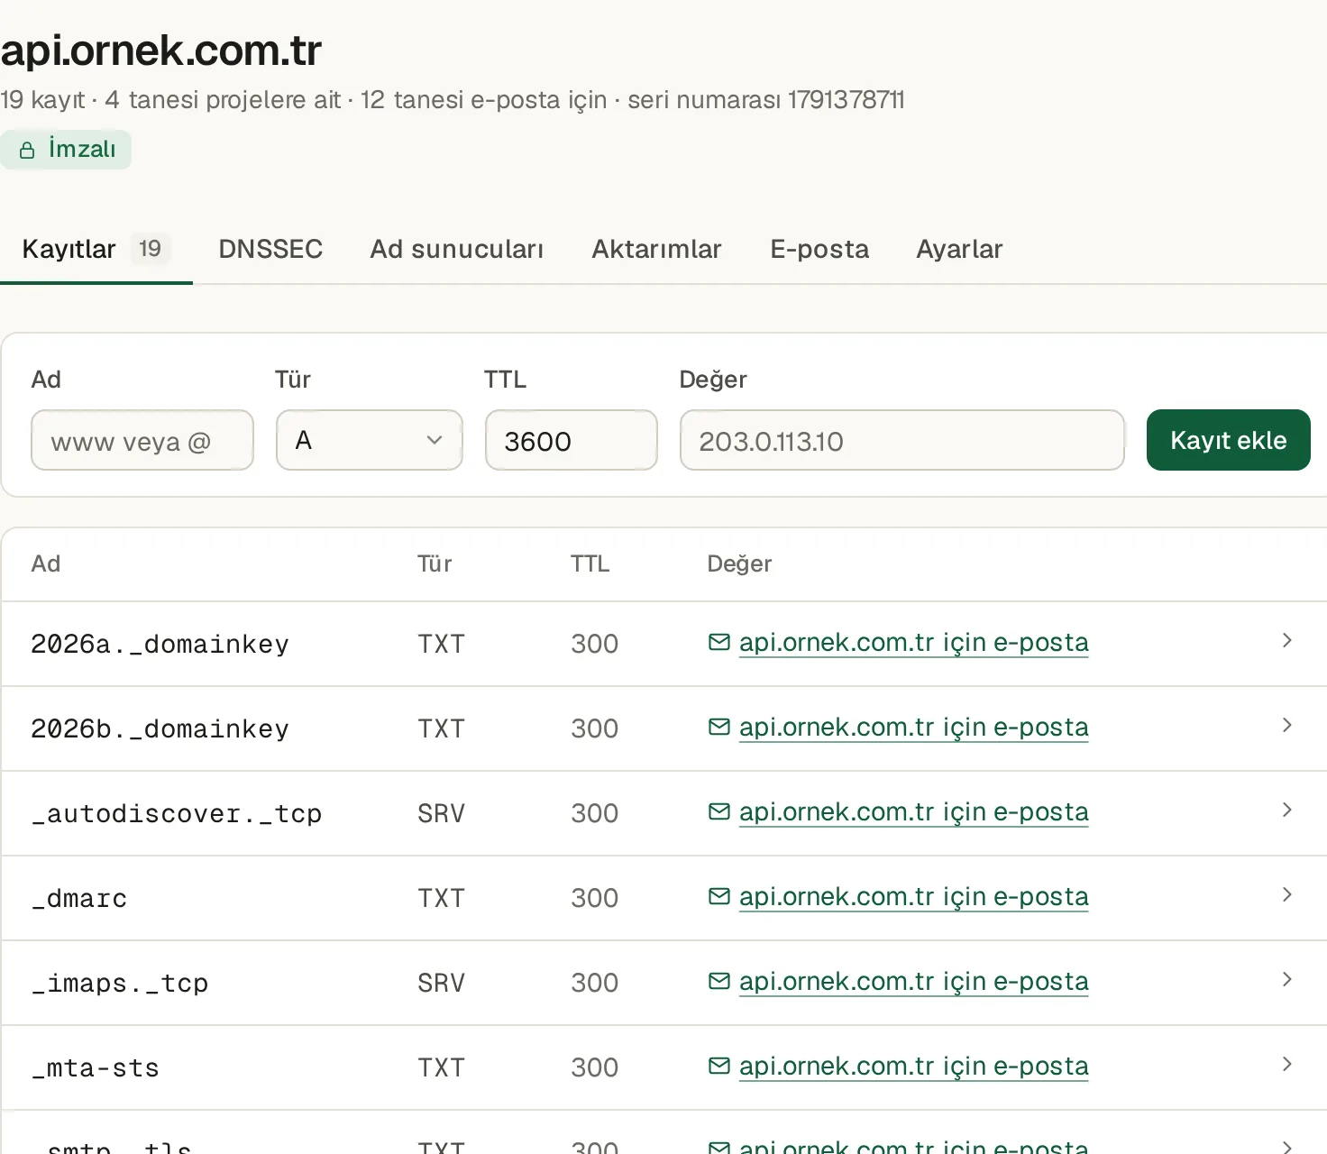
Task: Expand the _imaps._tcp record chevron
Action: coord(1287,980)
